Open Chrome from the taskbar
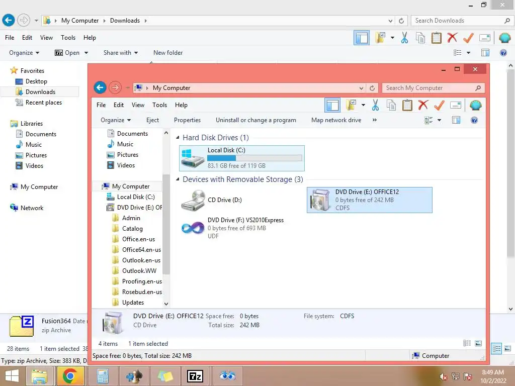This screenshot has width=515, height=386. (70, 376)
